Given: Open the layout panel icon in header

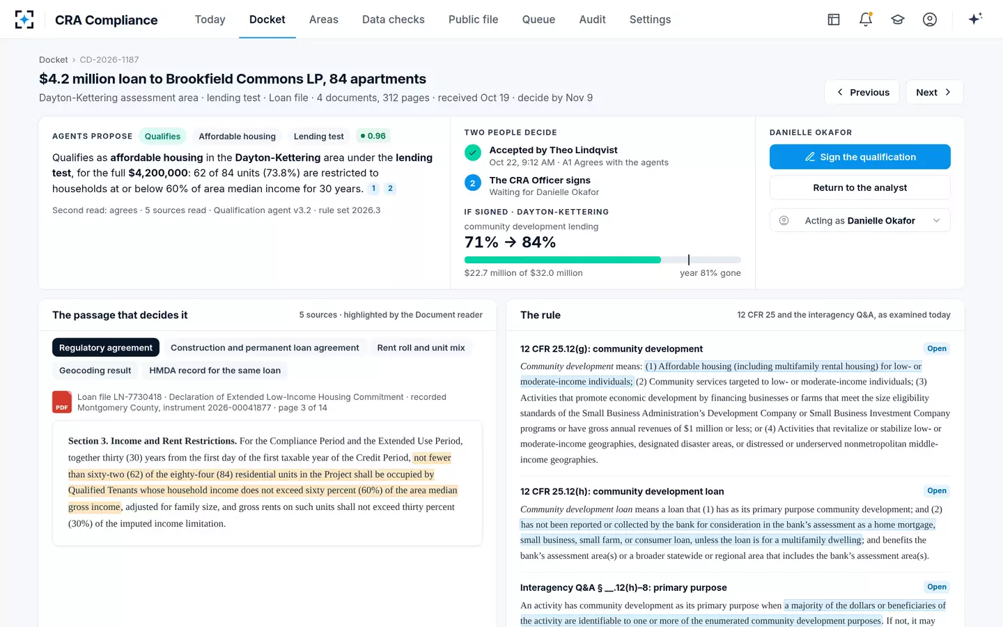Looking at the screenshot, I should click(834, 20).
